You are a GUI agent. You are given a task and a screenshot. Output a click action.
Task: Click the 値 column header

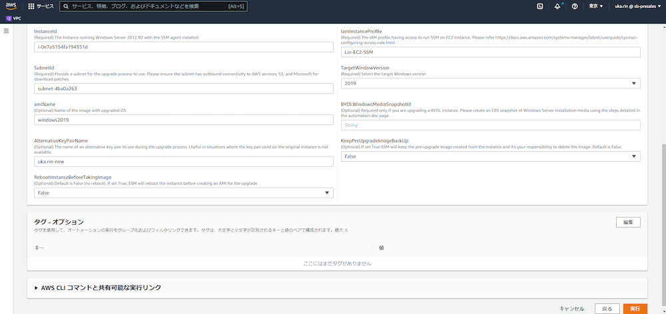point(382,247)
